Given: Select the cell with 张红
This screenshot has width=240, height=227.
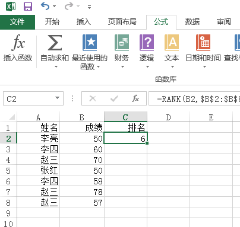Looking at the screenshot, I should pyautogui.click(x=39, y=170).
